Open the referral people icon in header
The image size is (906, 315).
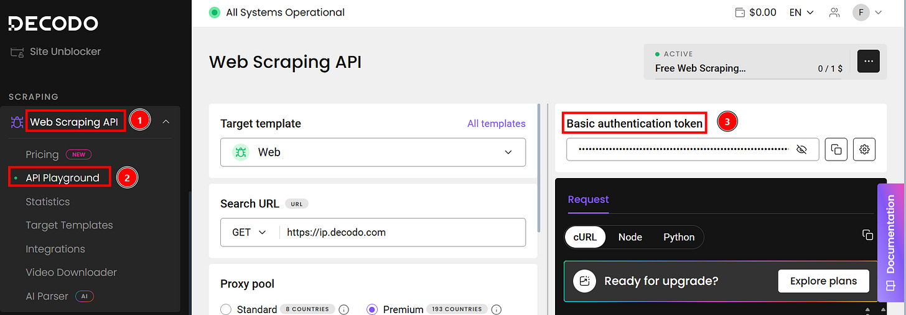point(834,12)
